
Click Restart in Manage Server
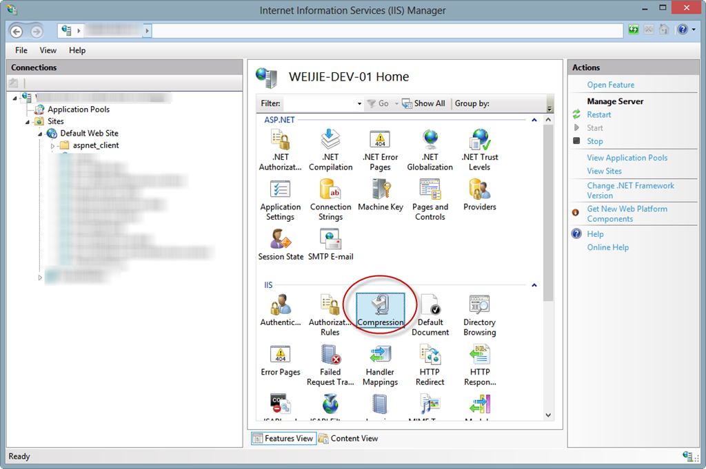[x=599, y=114]
